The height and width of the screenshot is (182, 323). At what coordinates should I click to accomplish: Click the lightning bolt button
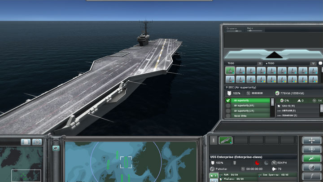312,176
